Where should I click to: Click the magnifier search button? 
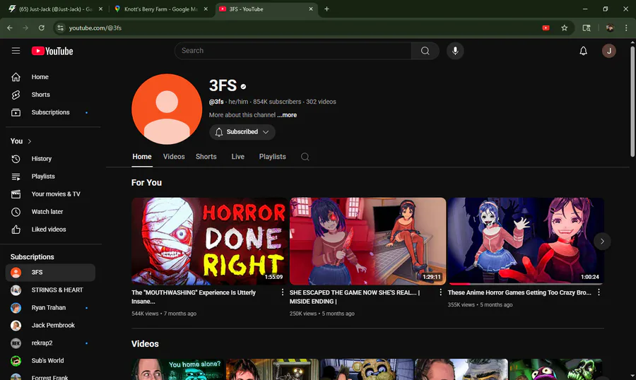pos(425,51)
